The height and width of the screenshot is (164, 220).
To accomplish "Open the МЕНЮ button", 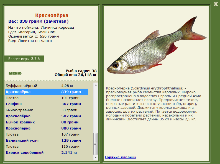I will (x=15, y=73).
